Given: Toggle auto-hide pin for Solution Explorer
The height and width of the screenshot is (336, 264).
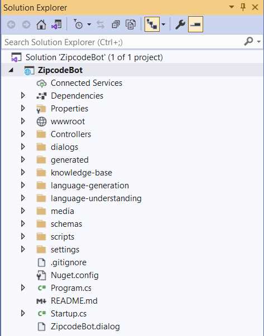Looking at the screenshot, I should pos(243,7).
